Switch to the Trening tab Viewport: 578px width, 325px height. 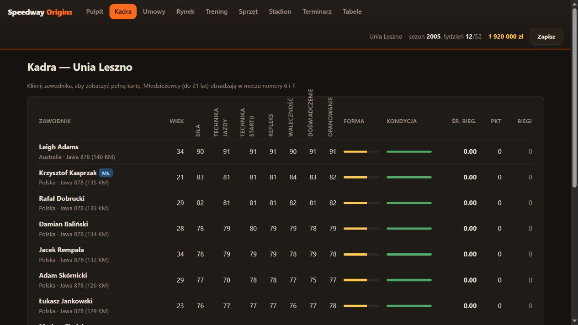click(217, 11)
